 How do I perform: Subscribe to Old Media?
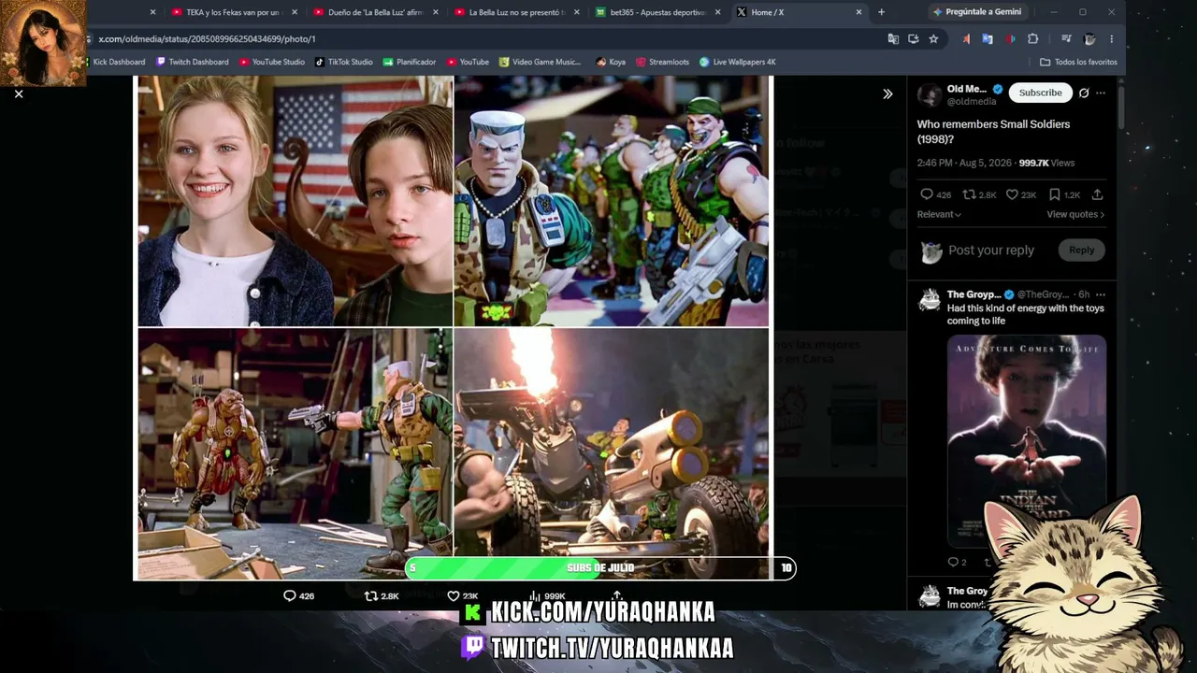point(1040,93)
